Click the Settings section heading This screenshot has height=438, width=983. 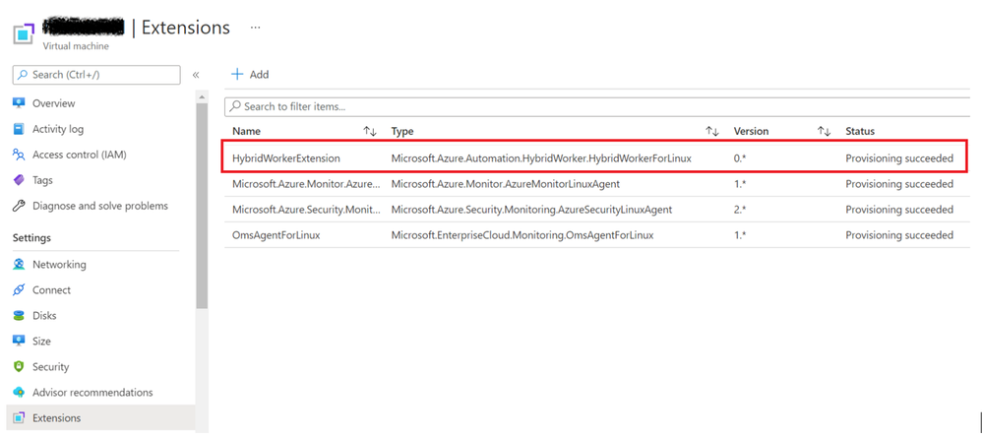point(31,238)
